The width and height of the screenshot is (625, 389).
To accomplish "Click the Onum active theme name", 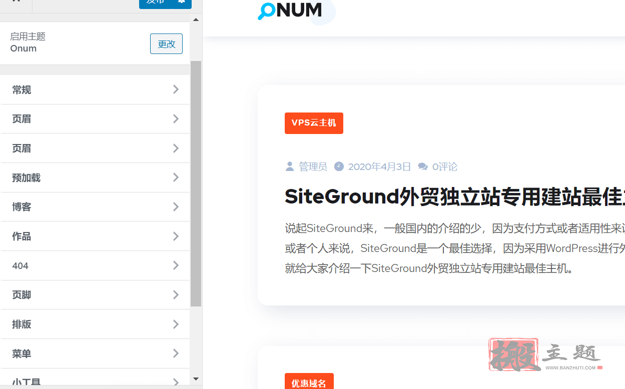I will (x=24, y=48).
